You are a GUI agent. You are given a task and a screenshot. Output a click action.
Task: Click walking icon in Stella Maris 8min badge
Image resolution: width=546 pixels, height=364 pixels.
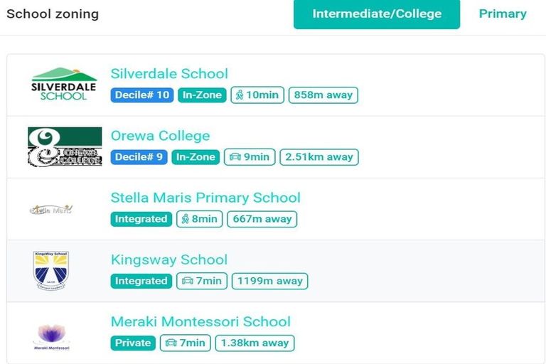pos(185,219)
